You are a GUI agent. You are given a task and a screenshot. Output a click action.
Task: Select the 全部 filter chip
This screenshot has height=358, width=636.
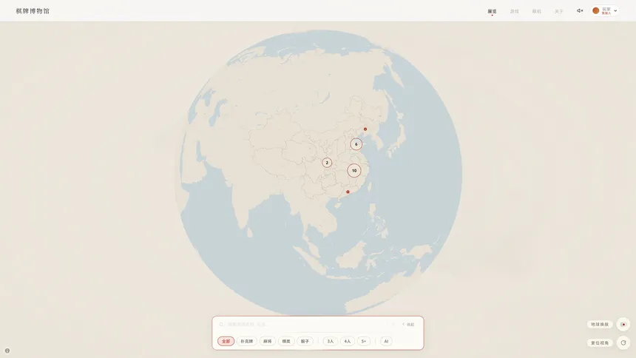[226, 342]
